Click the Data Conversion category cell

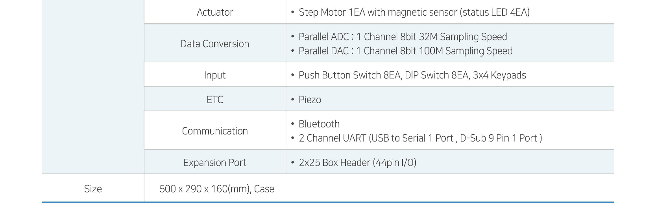215,44
